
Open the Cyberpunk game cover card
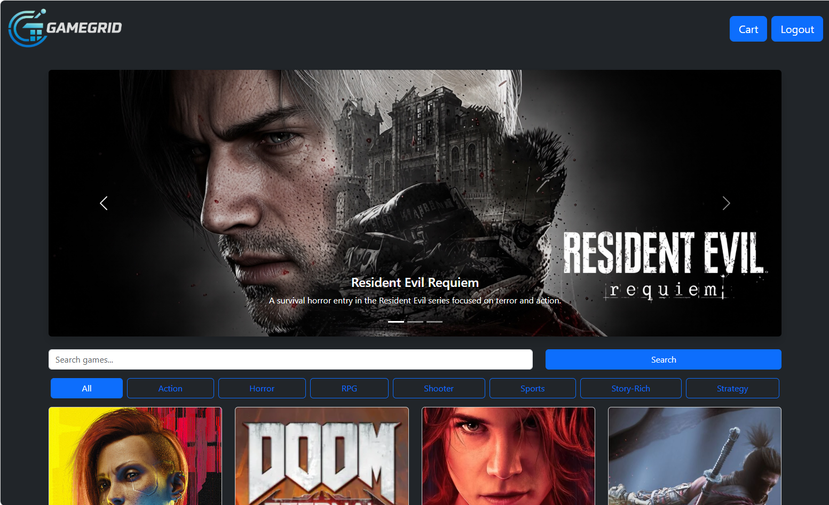(x=135, y=456)
